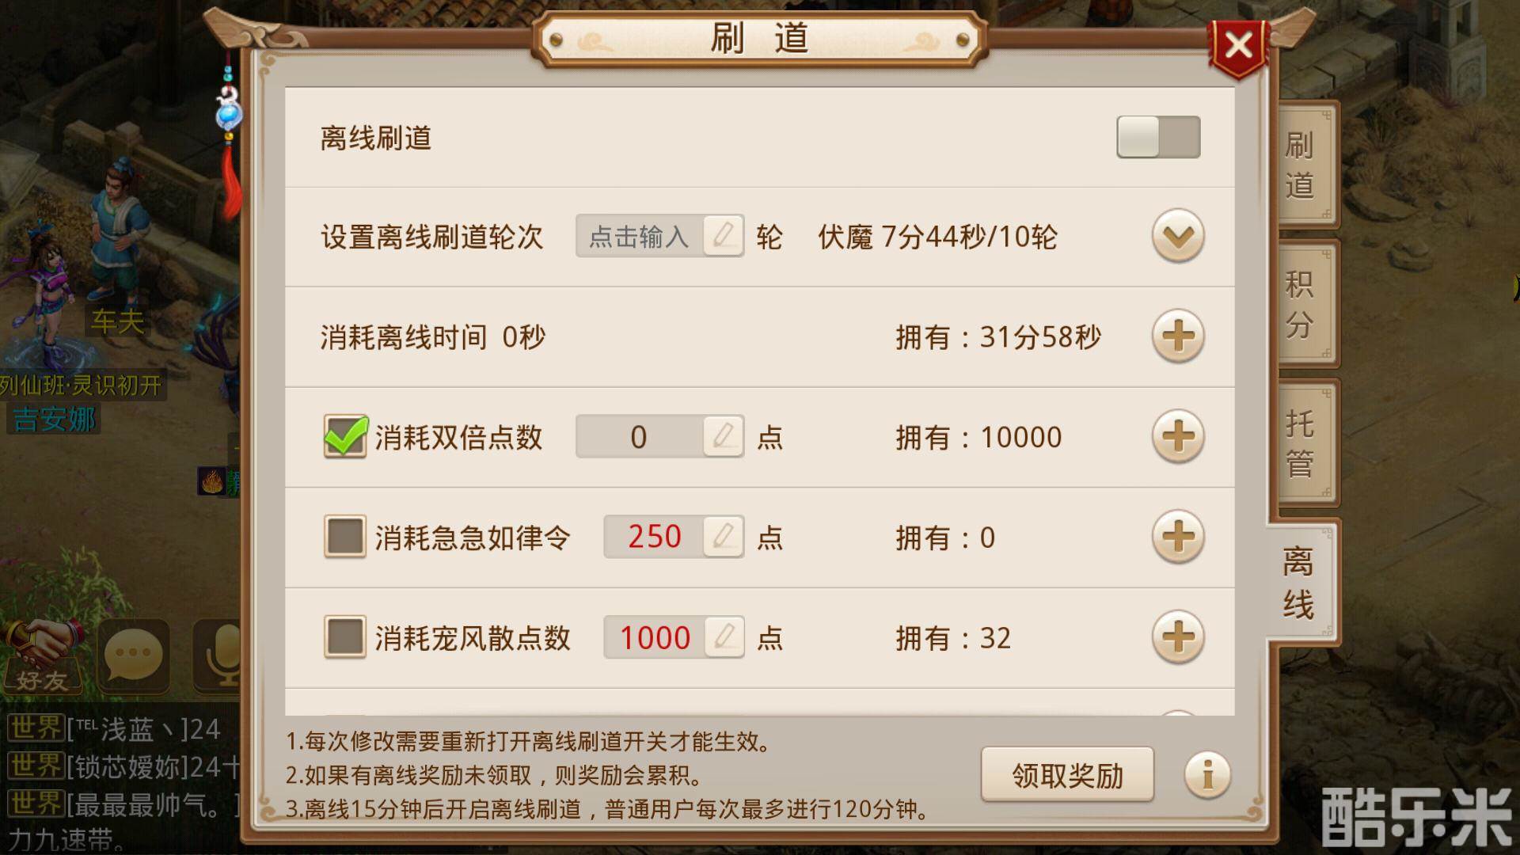Check the 消耗急急如律令 checkbox
1520x855 pixels.
point(345,537)
